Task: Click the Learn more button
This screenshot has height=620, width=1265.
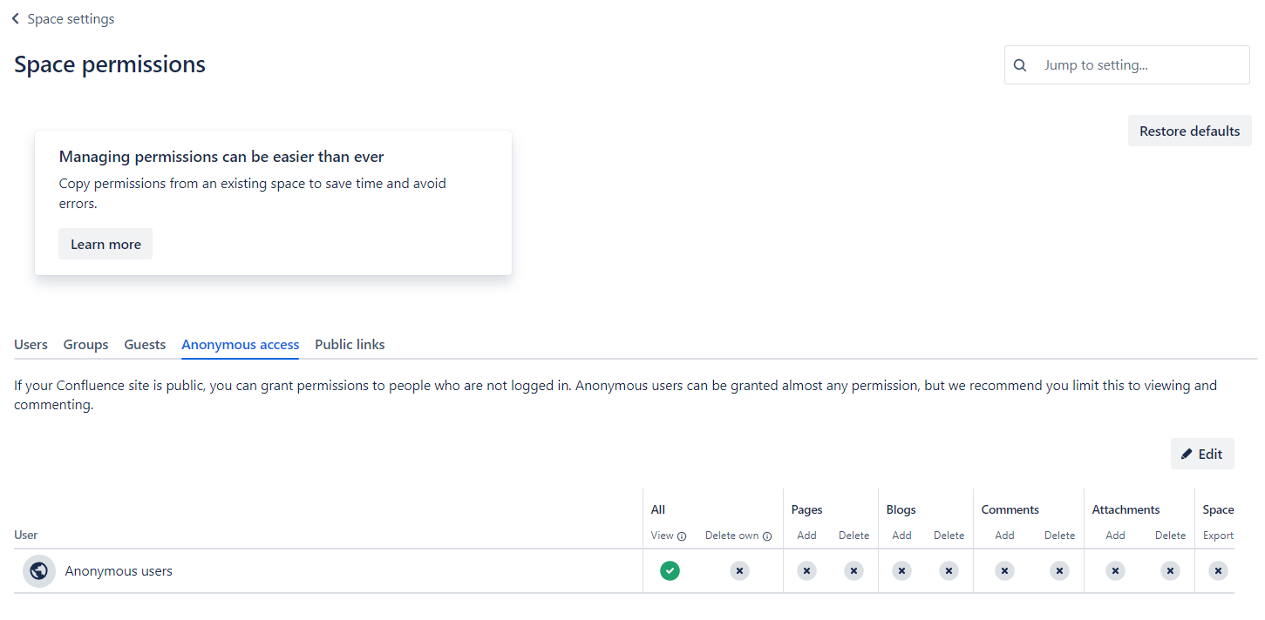Action: [105, 245]
